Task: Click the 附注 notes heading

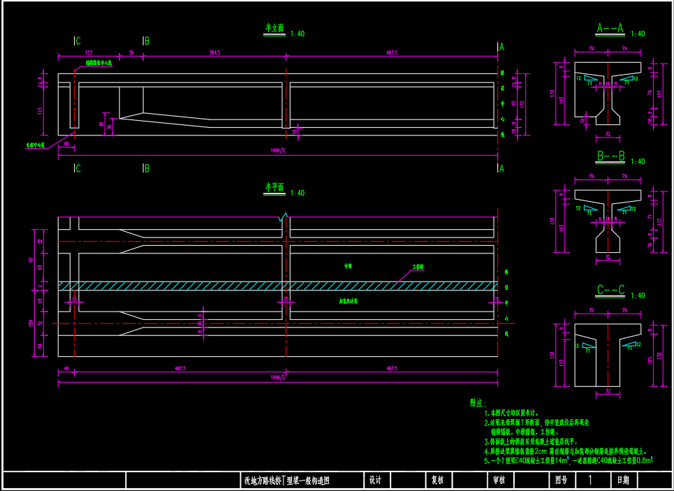Action: [476, 403]
